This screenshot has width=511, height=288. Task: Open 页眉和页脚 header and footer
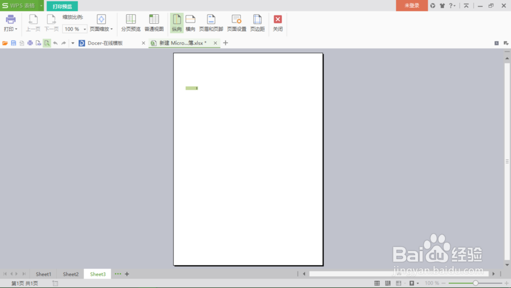click(x=211, y=23)
